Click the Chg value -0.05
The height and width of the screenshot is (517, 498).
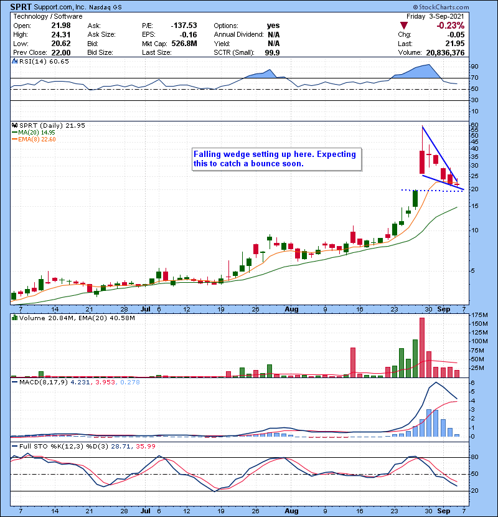pyautogui.click(x=456, y=35)
